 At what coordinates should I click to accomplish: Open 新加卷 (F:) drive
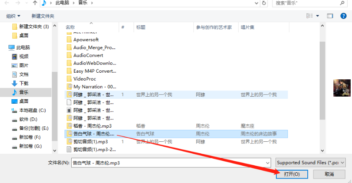click(26, 137)
